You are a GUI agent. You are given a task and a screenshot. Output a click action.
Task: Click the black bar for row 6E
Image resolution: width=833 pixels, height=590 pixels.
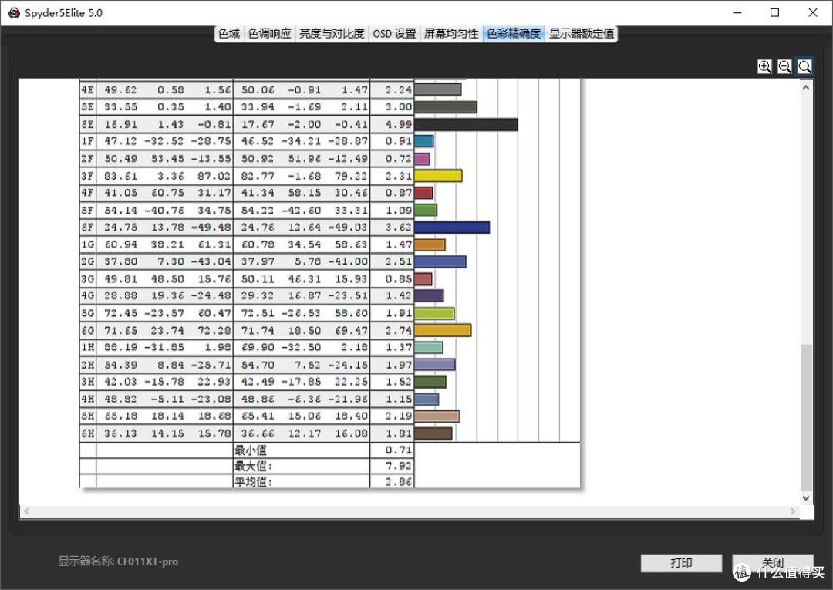tap(466, 124)
